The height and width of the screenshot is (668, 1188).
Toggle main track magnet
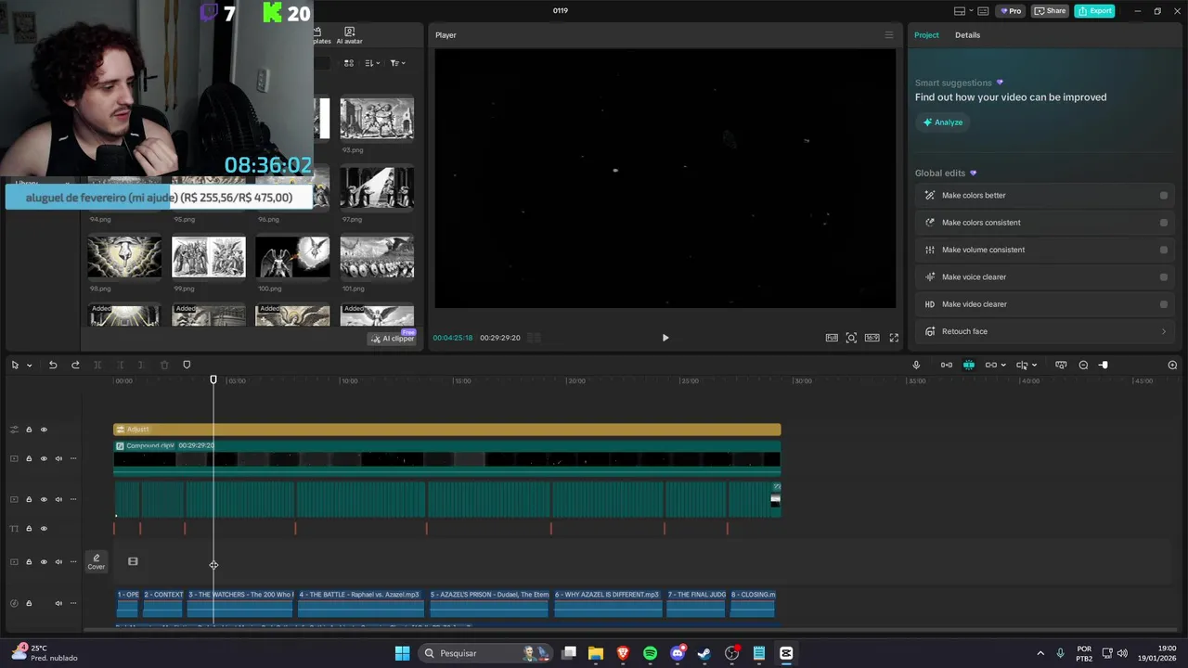947,365
